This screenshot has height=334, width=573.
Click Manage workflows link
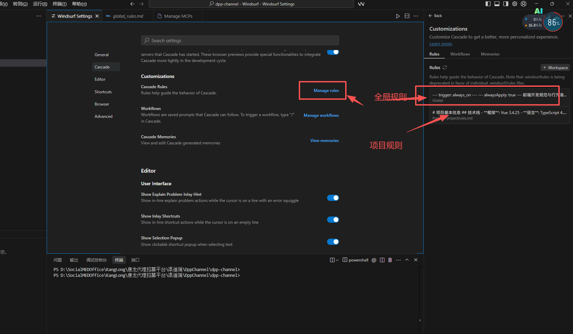[x=321, y=115]
